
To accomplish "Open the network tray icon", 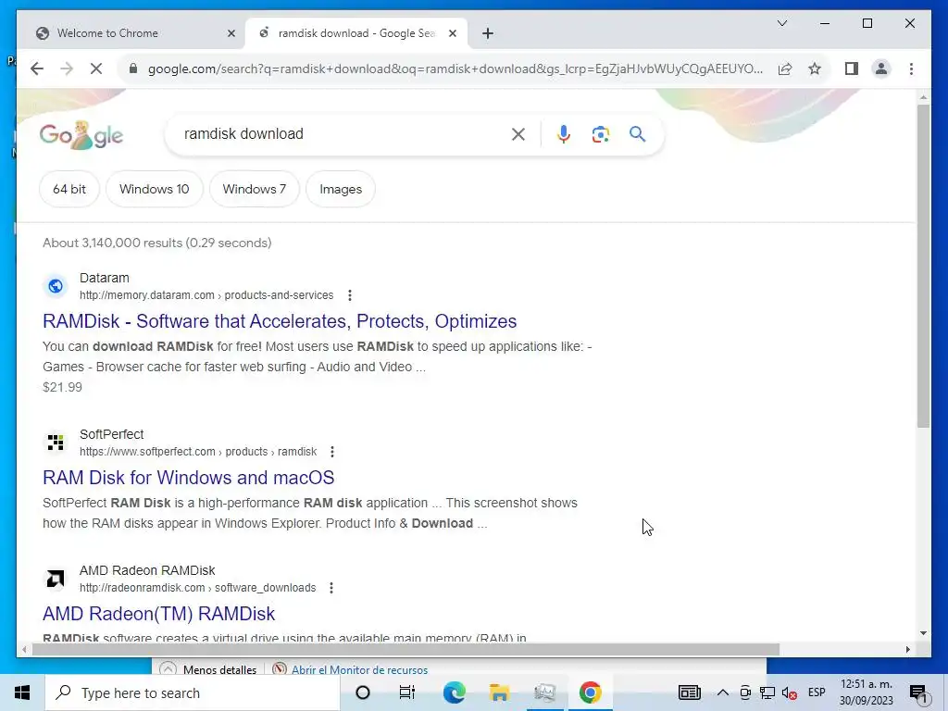I will (x=767, y=692).
